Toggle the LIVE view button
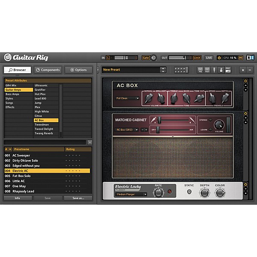Viewport: 257px width, 257px height. coord(209,58)
